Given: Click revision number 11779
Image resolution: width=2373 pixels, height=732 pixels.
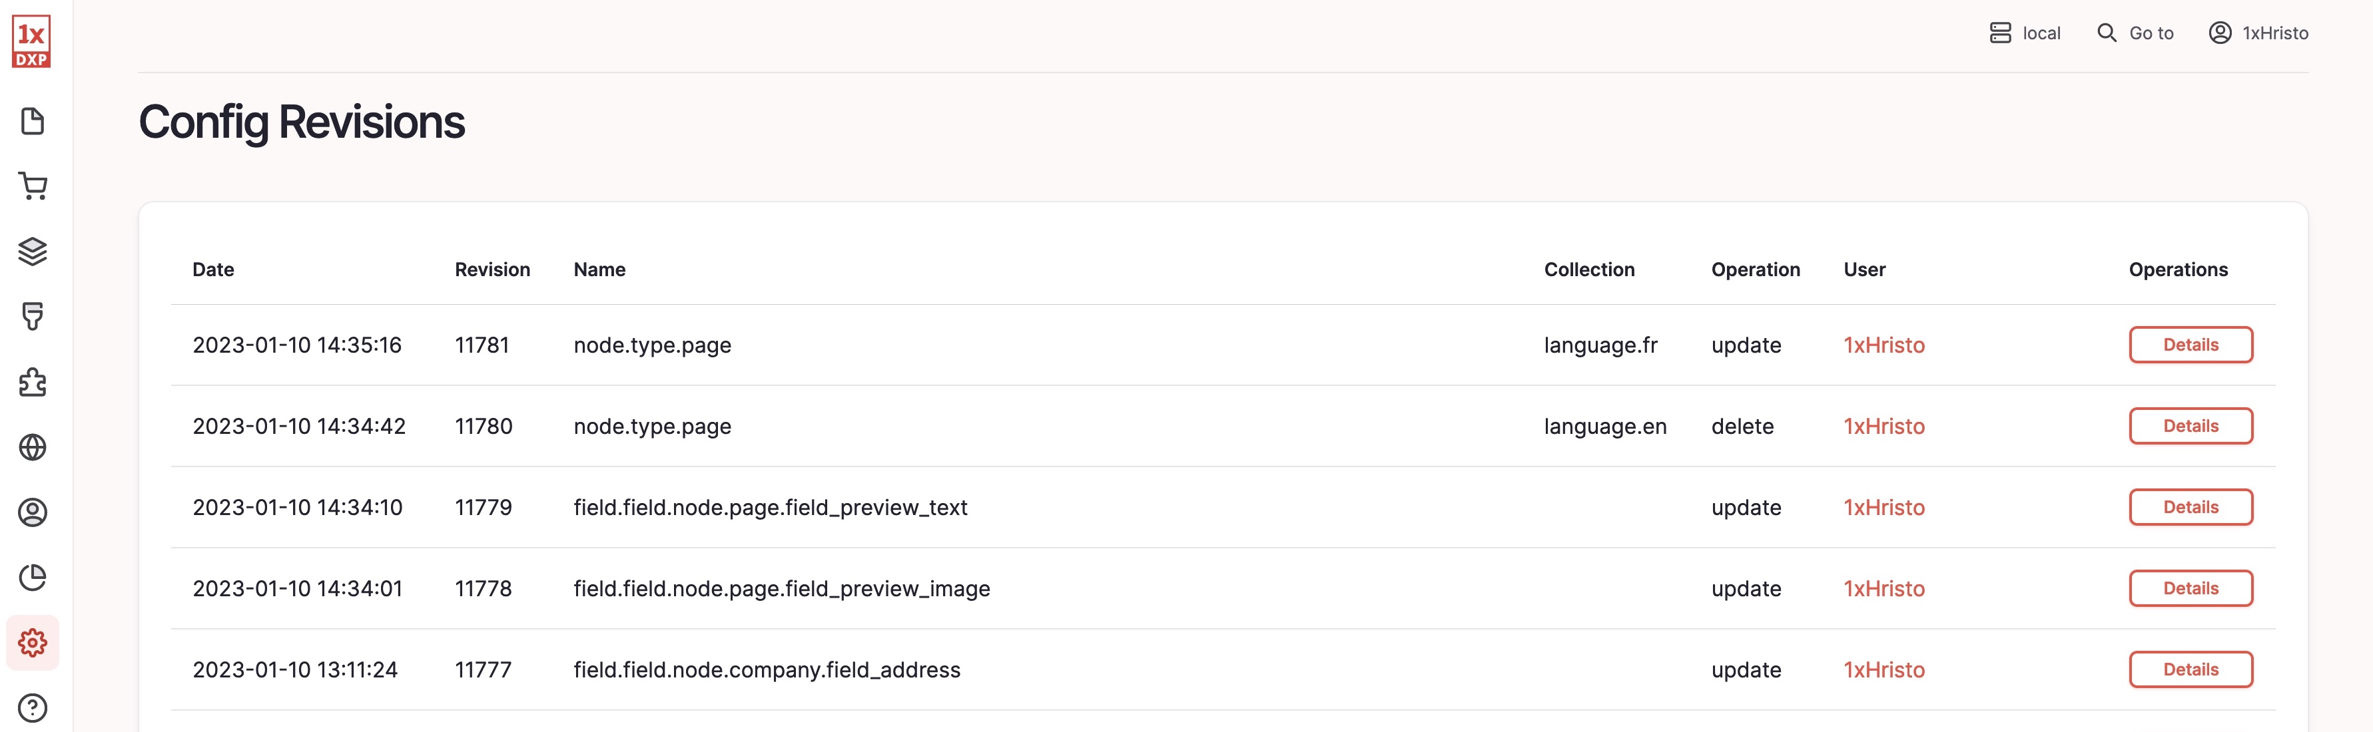Looking at the screenshot, I should (x=484, y=507).
